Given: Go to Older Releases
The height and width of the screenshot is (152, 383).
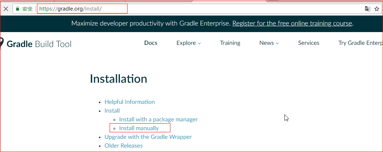Looking at the screenshot, I should (x=124, y=146).
